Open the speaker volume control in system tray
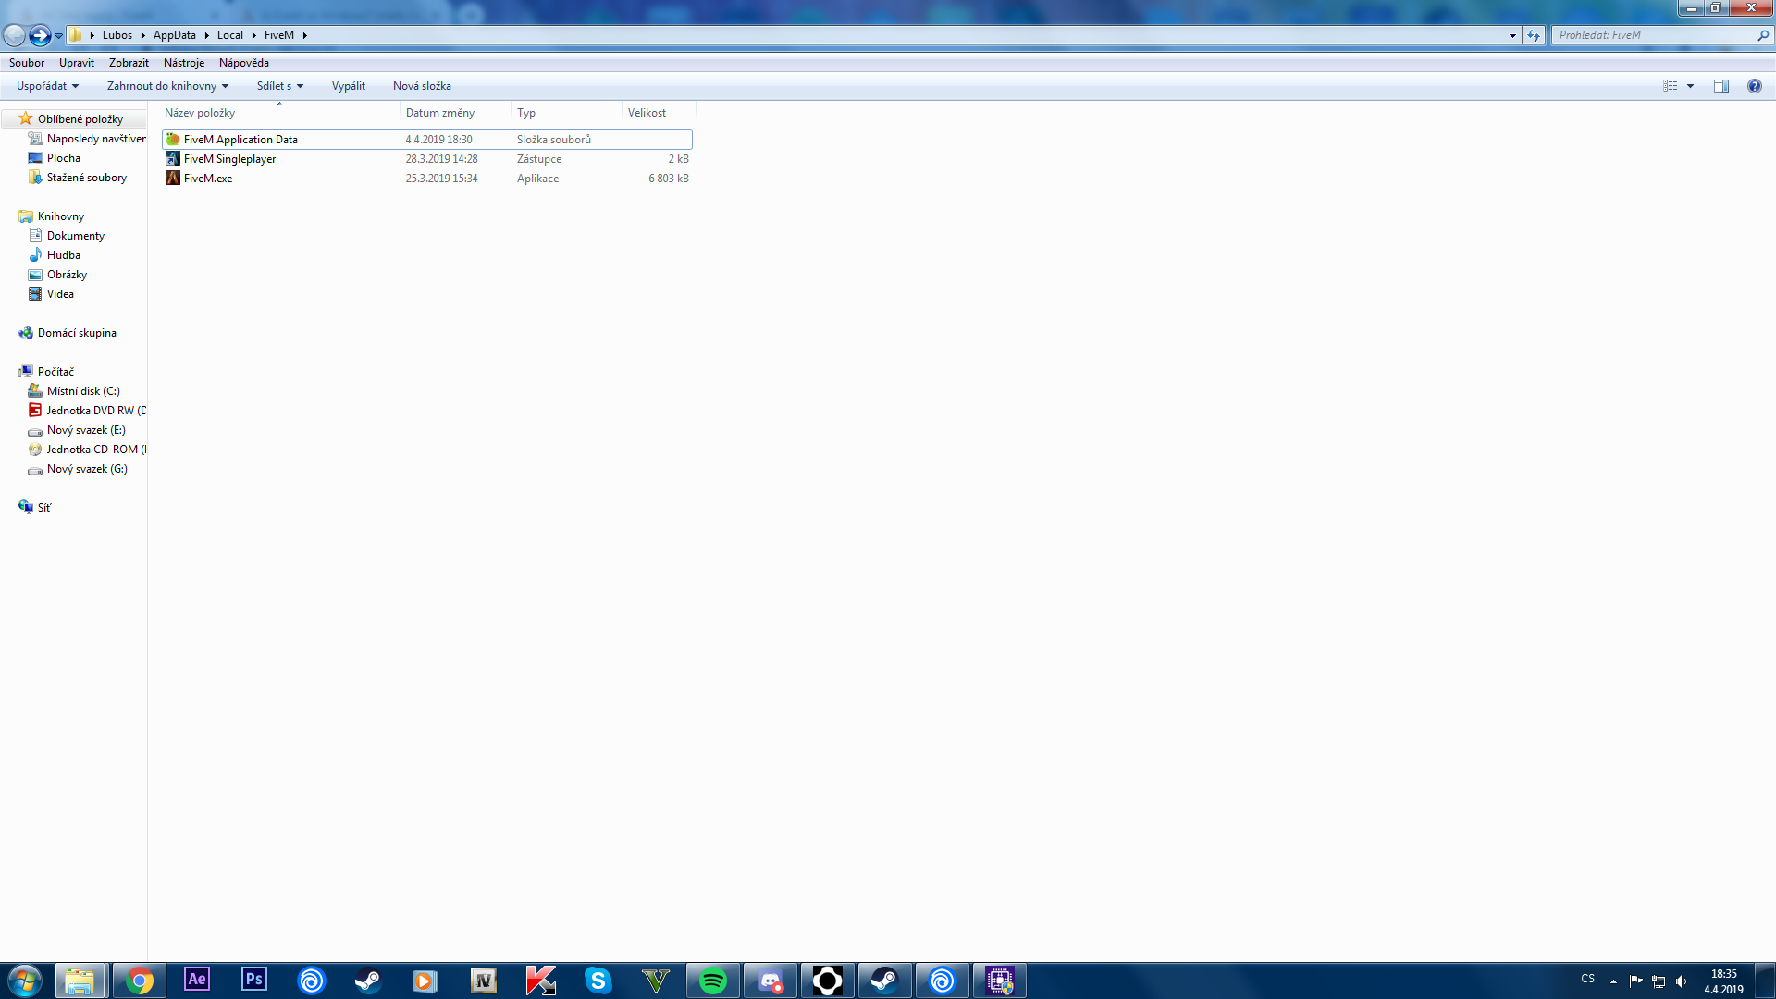 (x=1680, y=980)
